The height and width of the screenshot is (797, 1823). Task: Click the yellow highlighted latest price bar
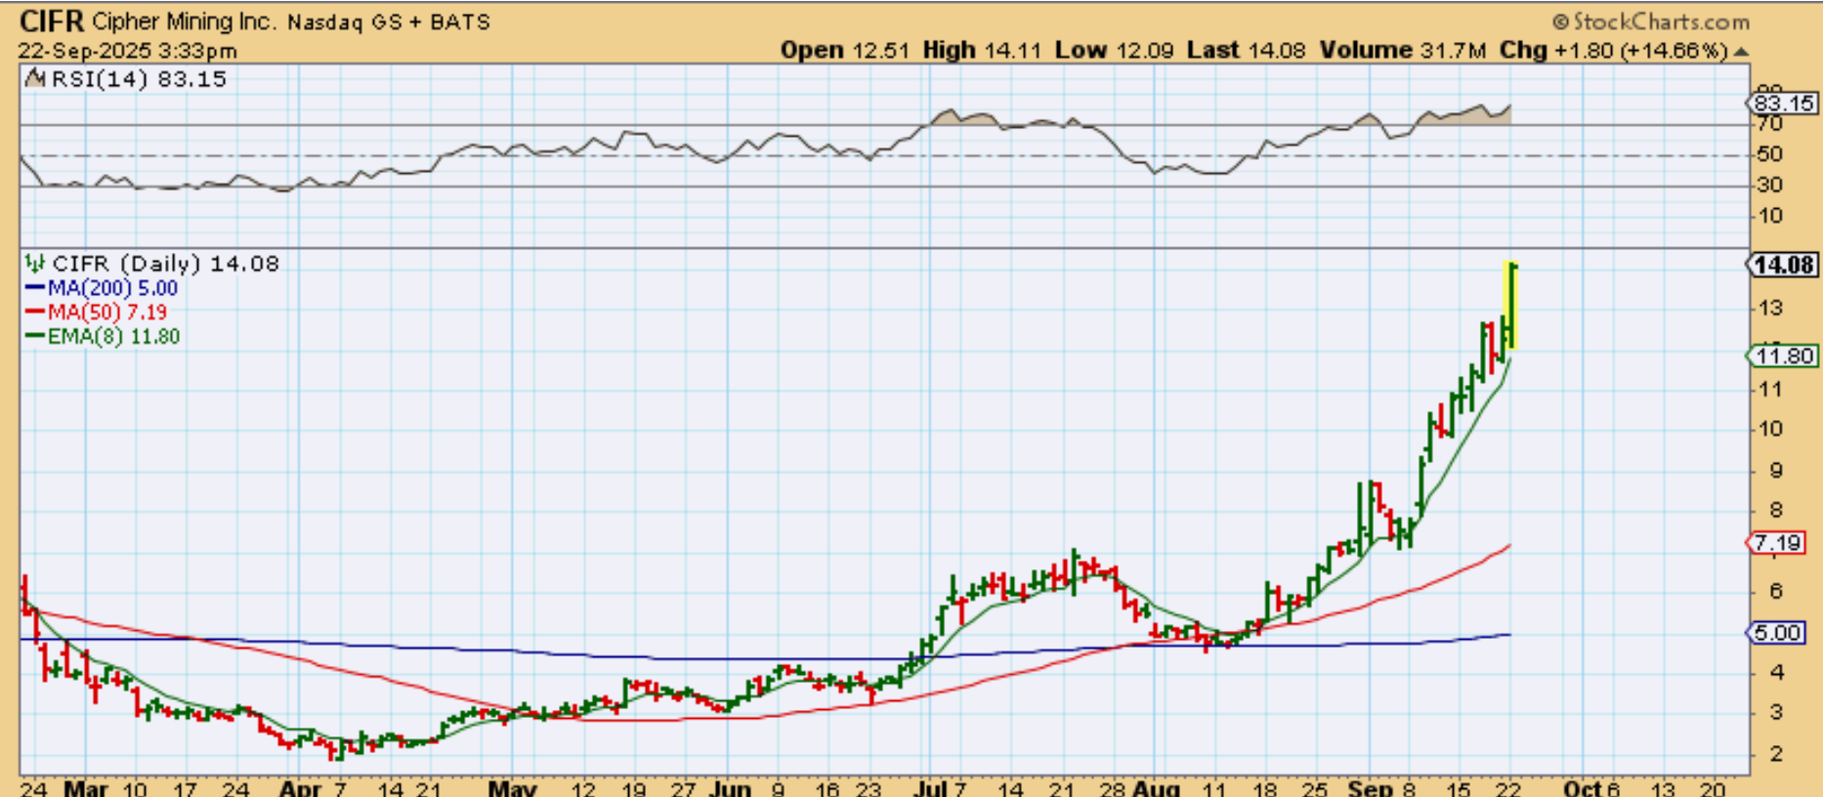pyautogui.click(x=1510, y=305)
